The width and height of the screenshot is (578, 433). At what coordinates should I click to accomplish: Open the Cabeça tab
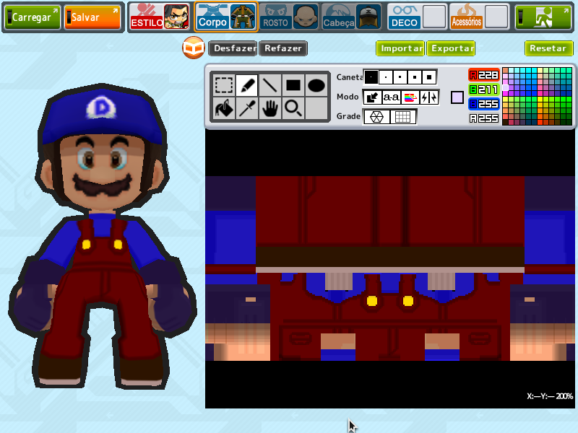tap(351, 17)
